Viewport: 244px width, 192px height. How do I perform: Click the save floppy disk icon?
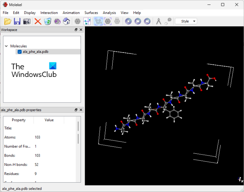tap(17, 21)
